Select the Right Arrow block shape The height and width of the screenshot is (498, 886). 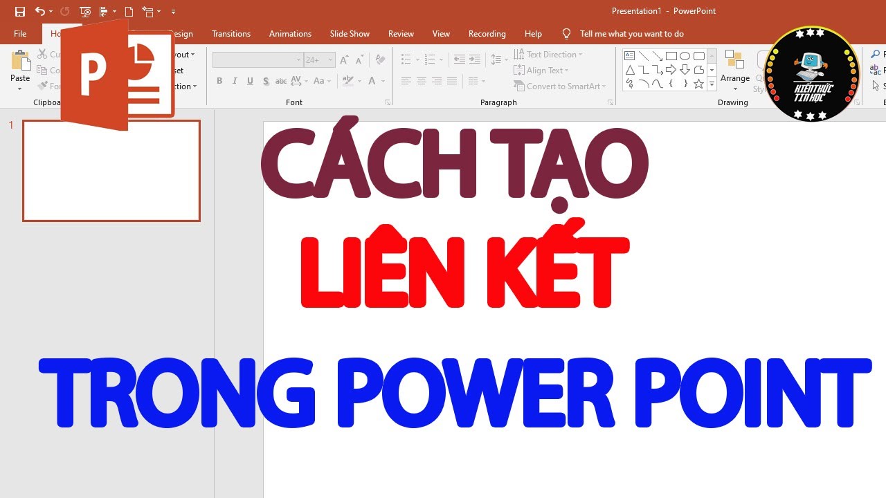tap(671, 70)
